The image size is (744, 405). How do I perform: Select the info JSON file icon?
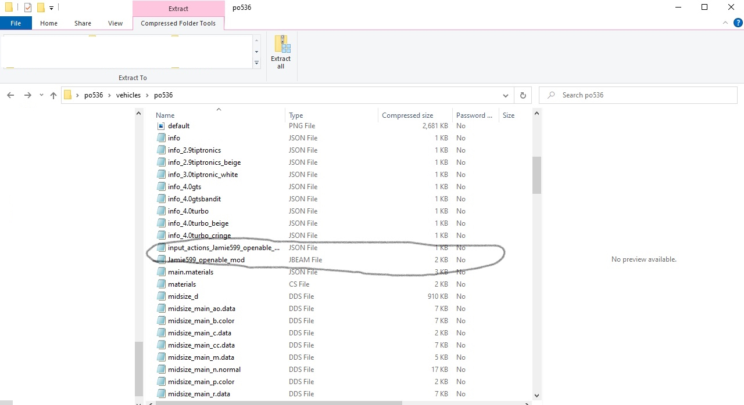coord(162,138)
